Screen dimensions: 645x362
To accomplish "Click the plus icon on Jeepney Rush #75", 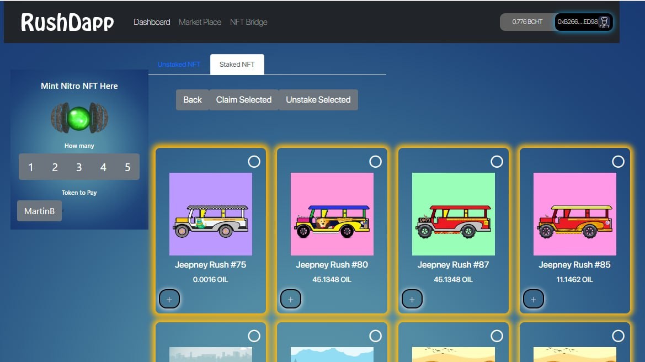I will point(169,299).
